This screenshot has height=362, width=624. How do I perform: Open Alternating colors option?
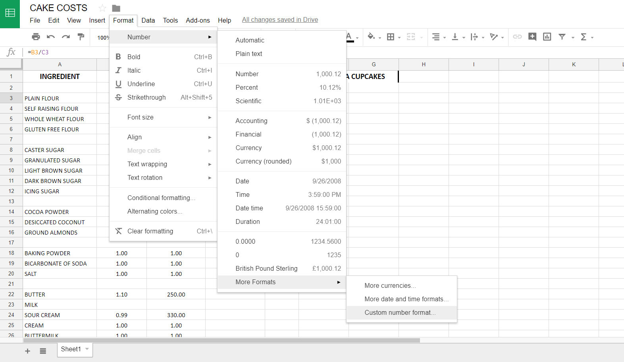[x=163, y=212]
